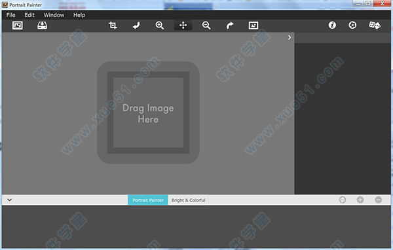
Task: Click the add preset plus button
Action: tap(360, 200)
